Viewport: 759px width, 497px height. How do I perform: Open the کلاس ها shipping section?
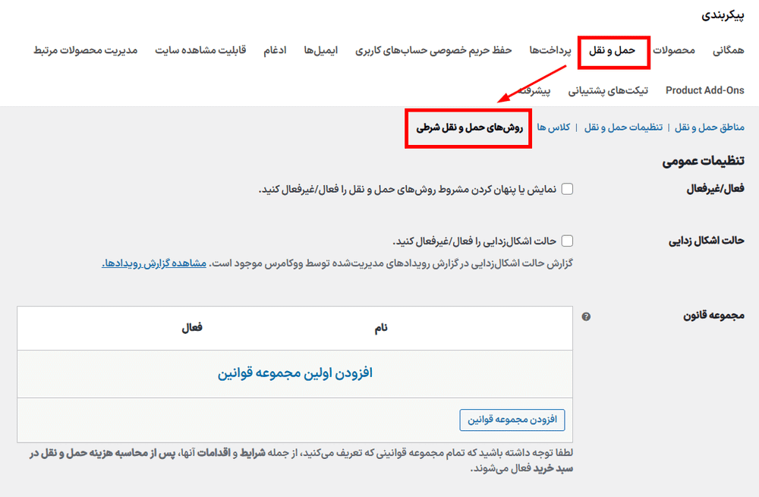click(x=554, y=127)
